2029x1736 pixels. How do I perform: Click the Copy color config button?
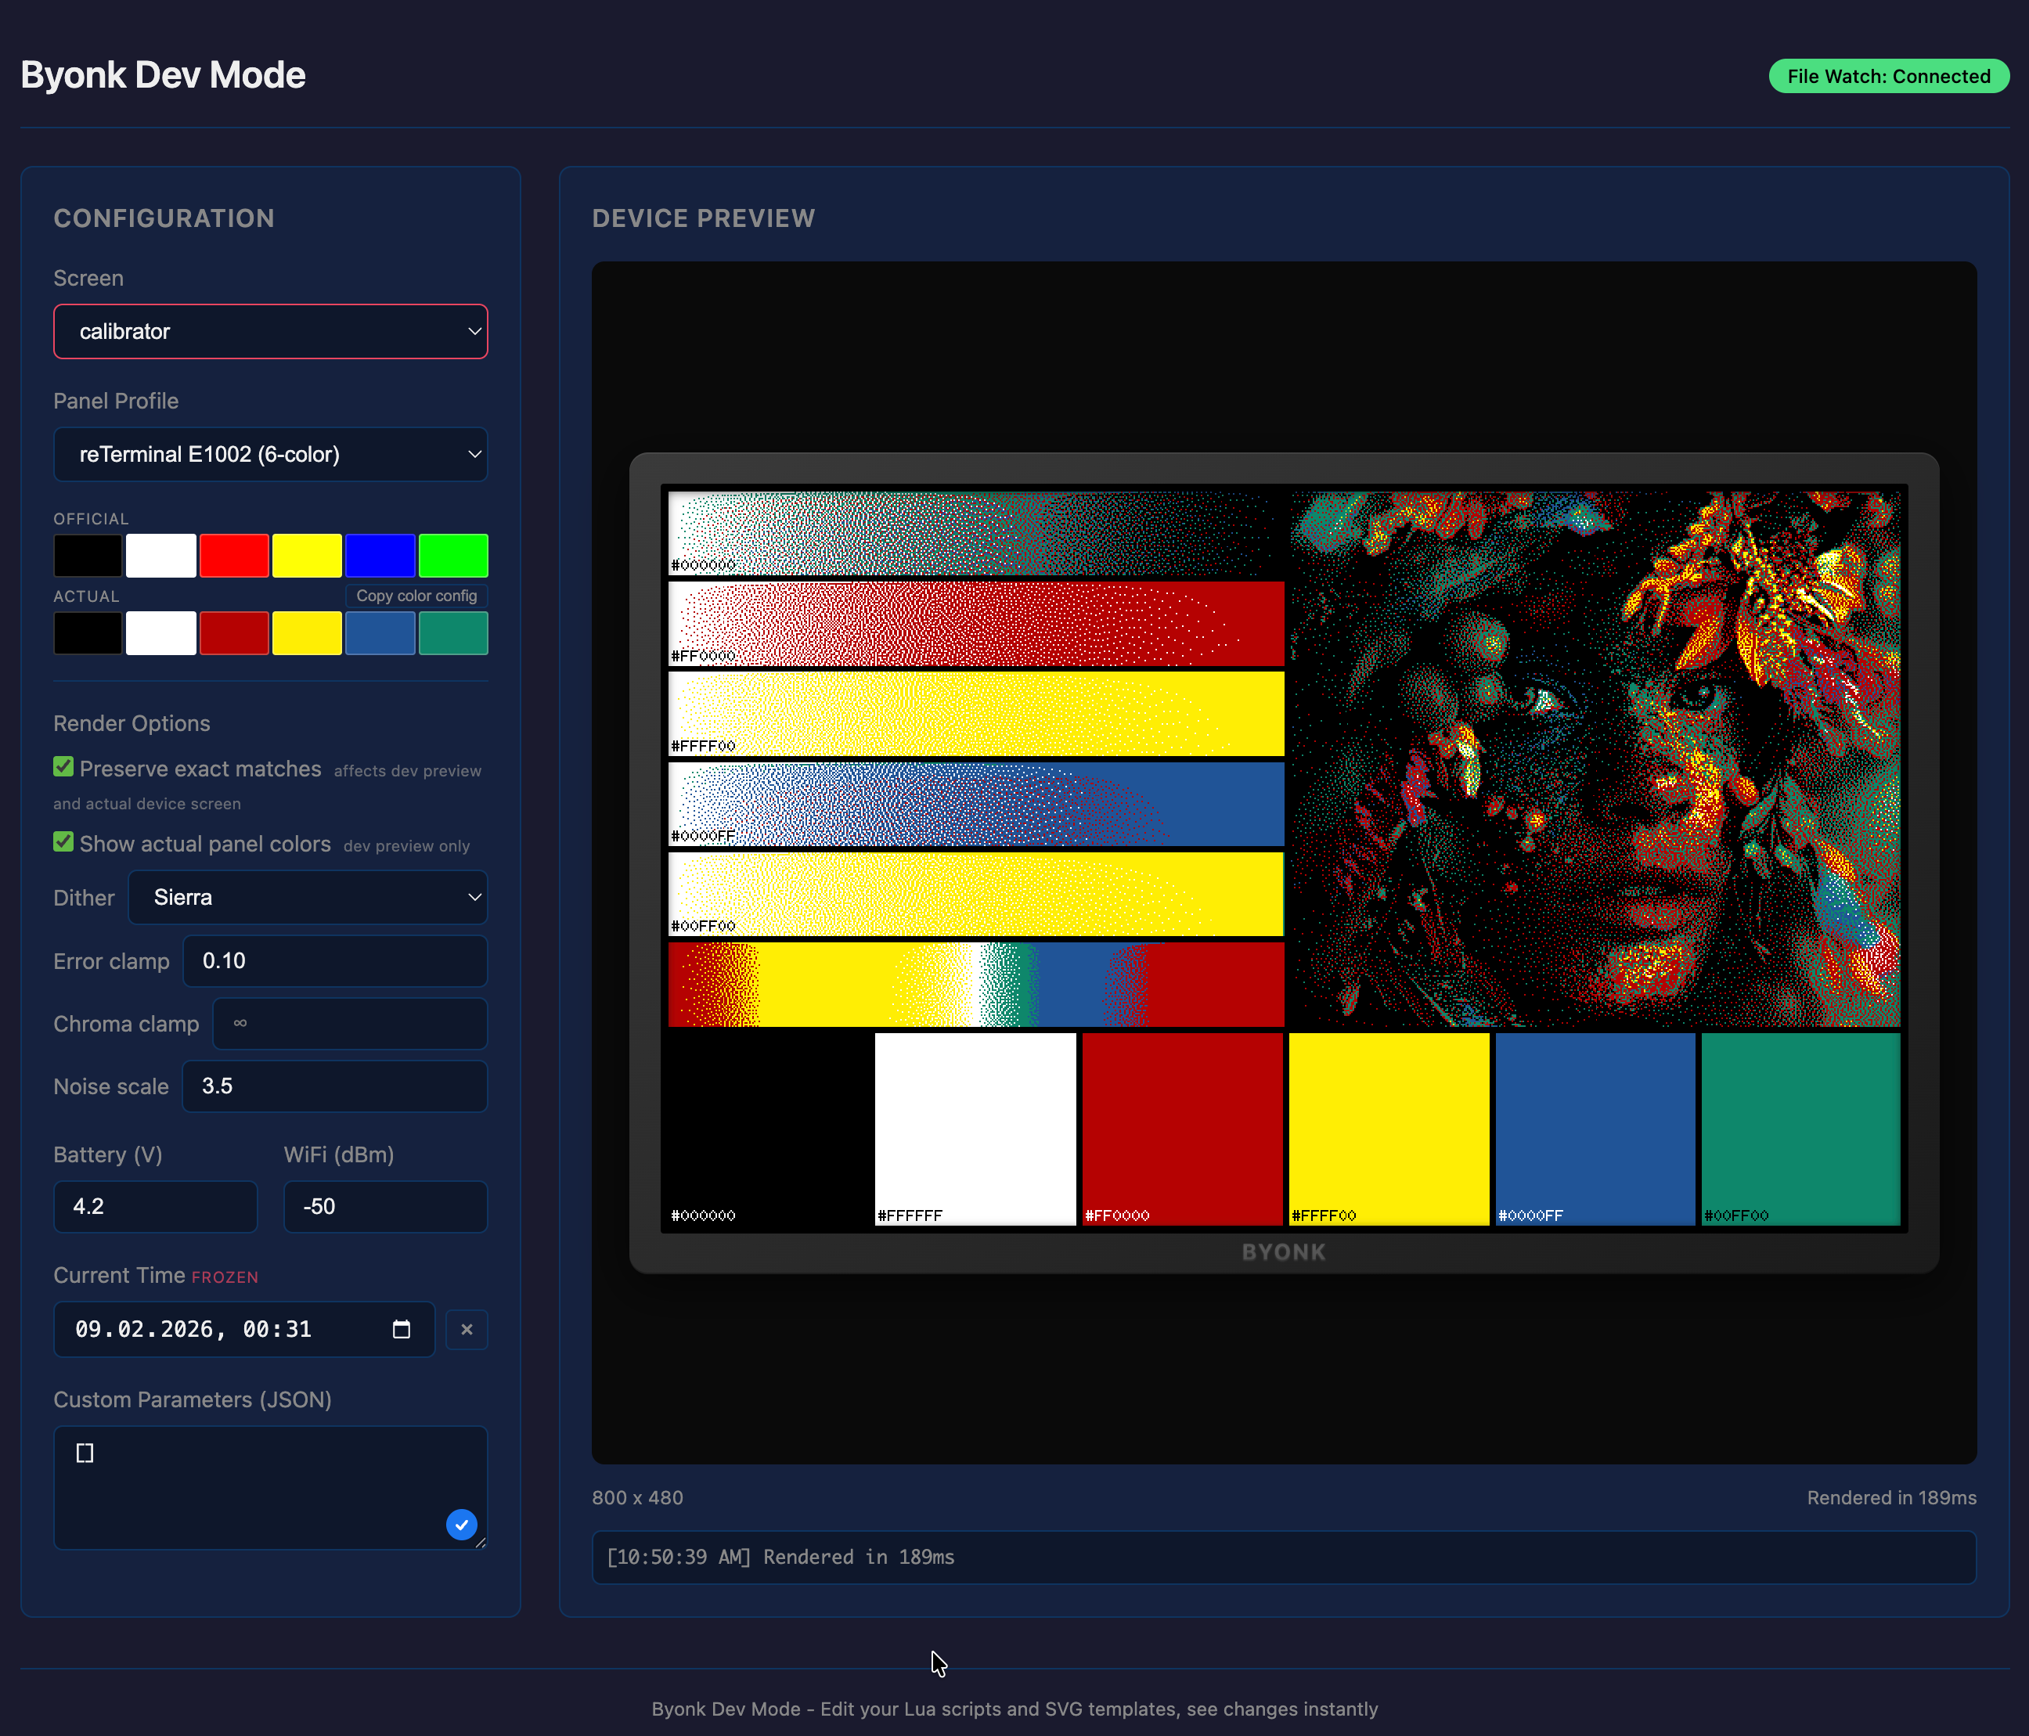tap(416, 596)
